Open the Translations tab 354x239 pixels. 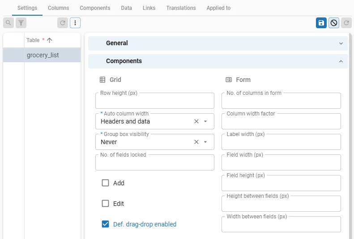(x=181, y=8)
